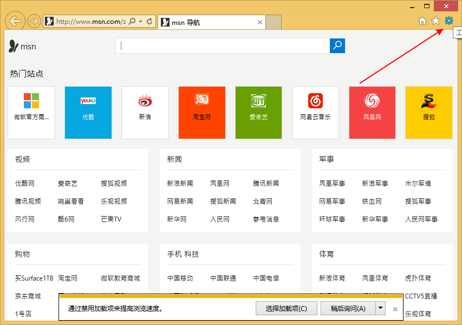Open the 芒果TV link
This screenshot has width=462, height=325.
(x=111, y=219)
